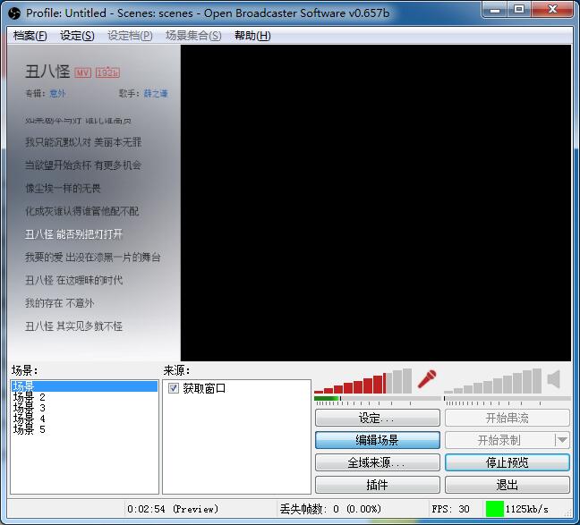
Task: Adjust the desktop audio volume bar meter
Action: pos(492,381)
